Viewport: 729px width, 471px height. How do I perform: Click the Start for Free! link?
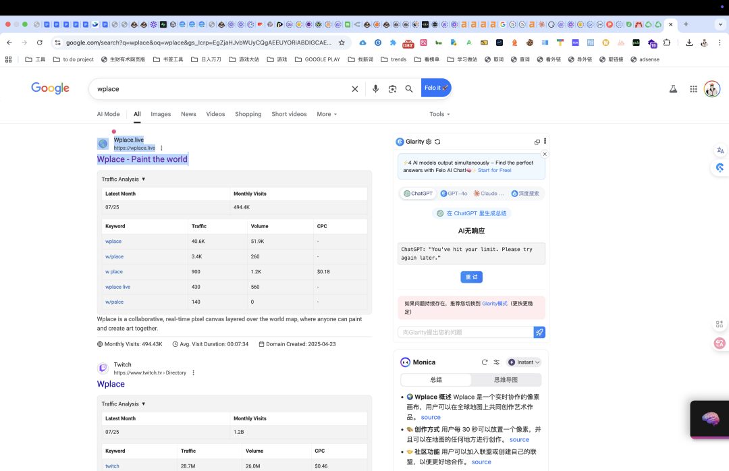[x=495, y=171]
